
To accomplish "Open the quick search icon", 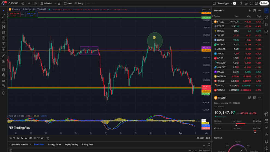I will pos(241,3).
